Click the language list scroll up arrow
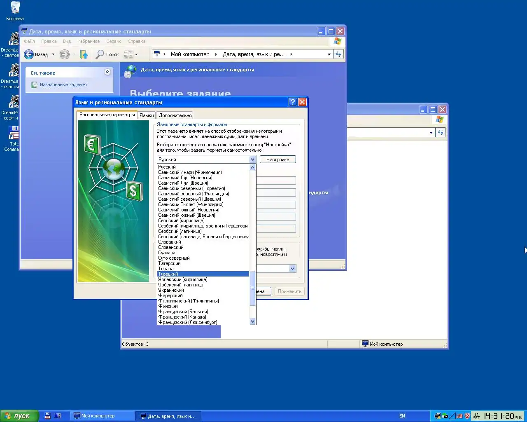This screenshot has width=527, height=422. point(253,167)
